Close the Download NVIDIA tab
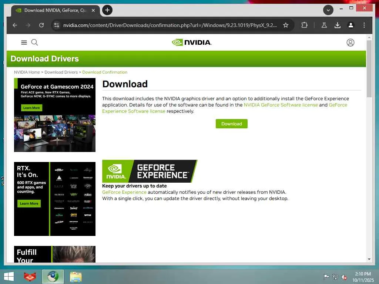The width and height of the screenshot is (379, 284). coord(93,10)
